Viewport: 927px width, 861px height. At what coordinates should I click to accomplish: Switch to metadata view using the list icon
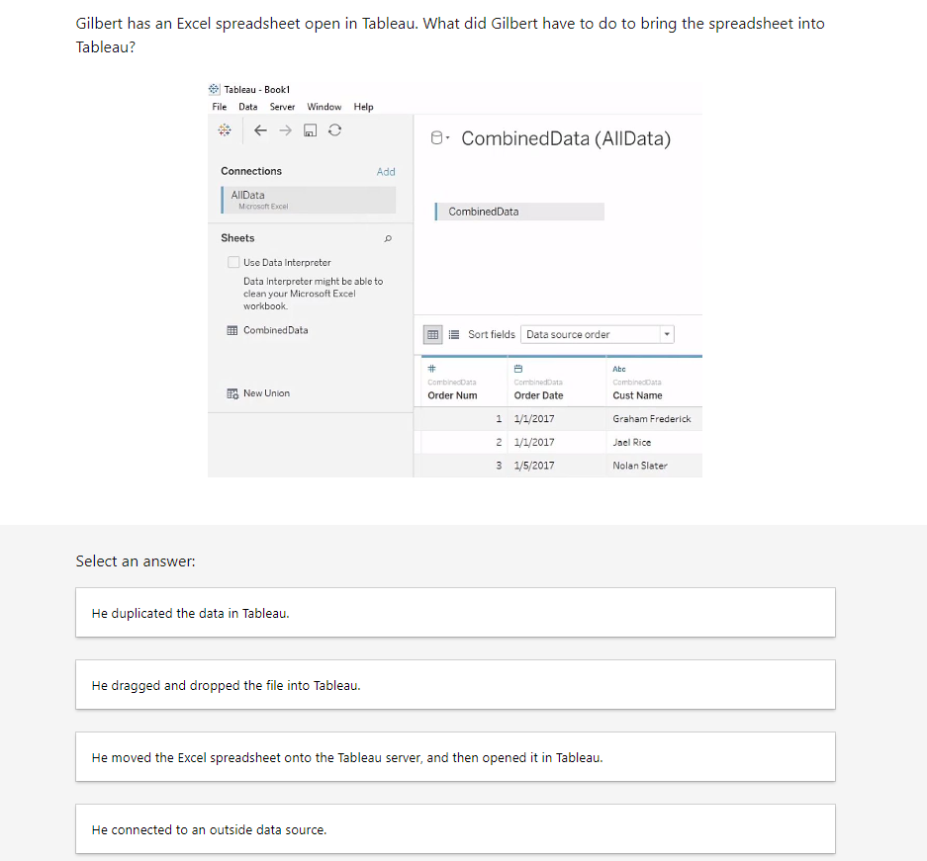click(x=452, y=334)
